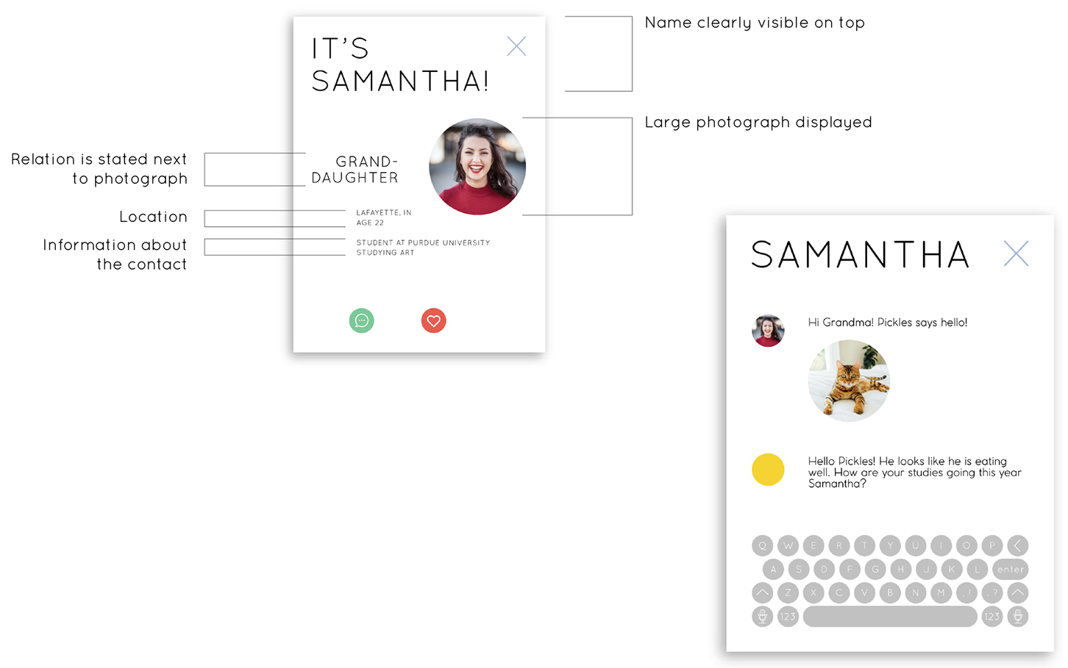Switch to numbers with left 123 key
The width and height of the screenshot is (1068, 668).
coord(788,617)
